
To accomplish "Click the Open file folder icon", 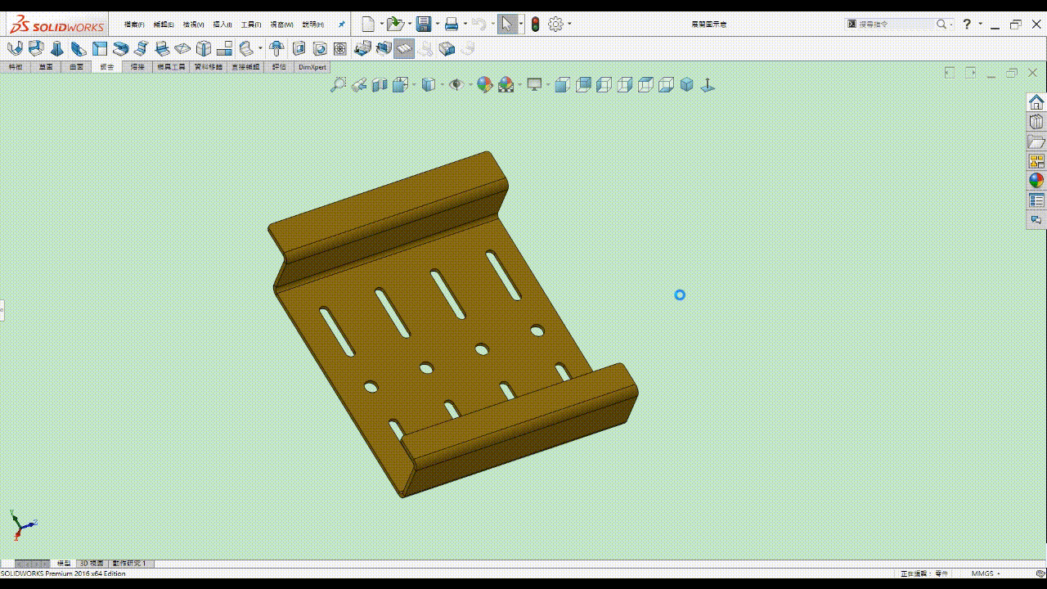I will pos(395,25).
